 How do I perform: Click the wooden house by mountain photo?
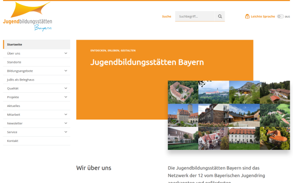245,92
